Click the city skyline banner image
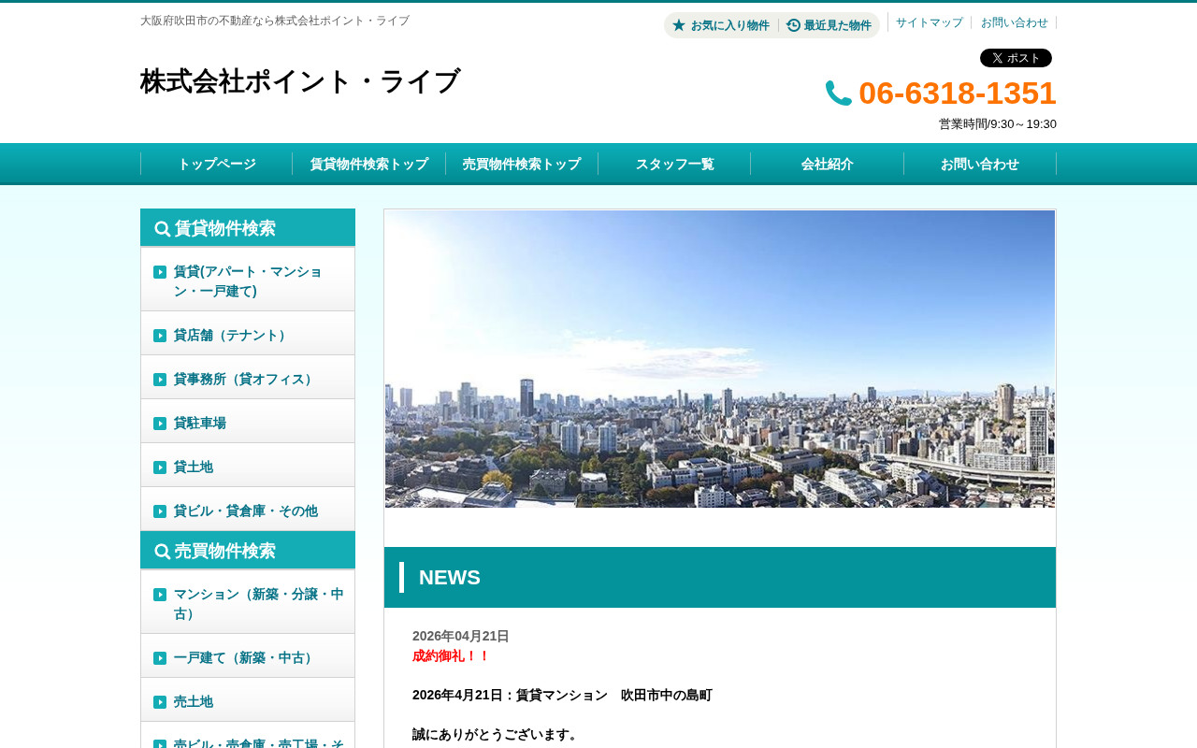 point(720,359)
